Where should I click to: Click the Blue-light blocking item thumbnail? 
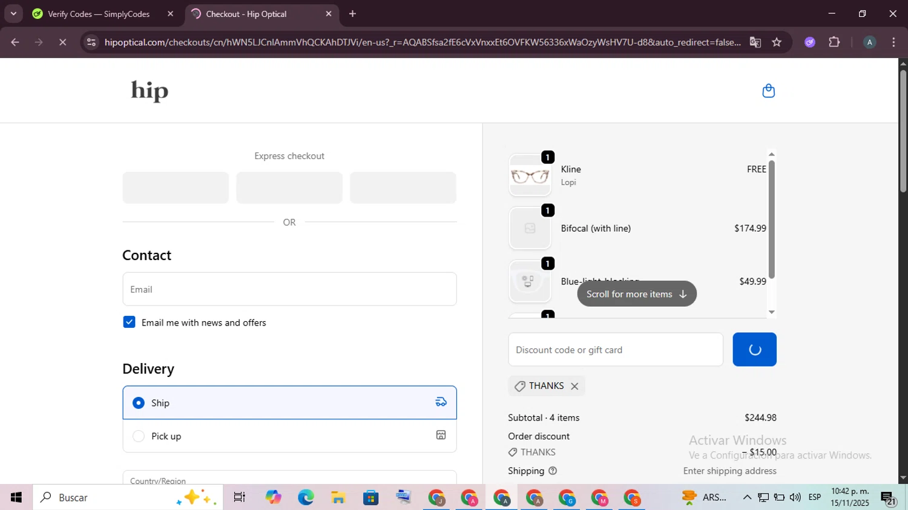point(530,282)
